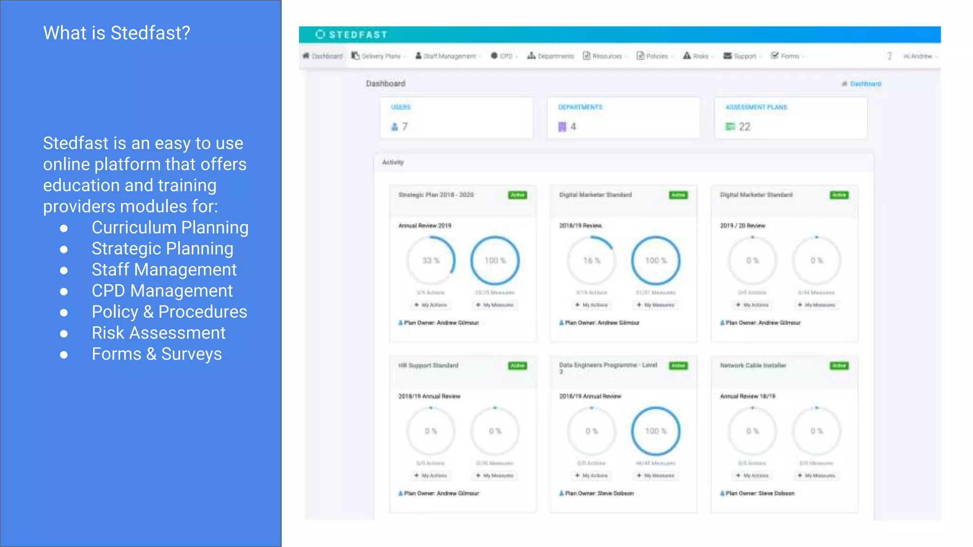Click the 33% progress circle

tap(431, 261)
